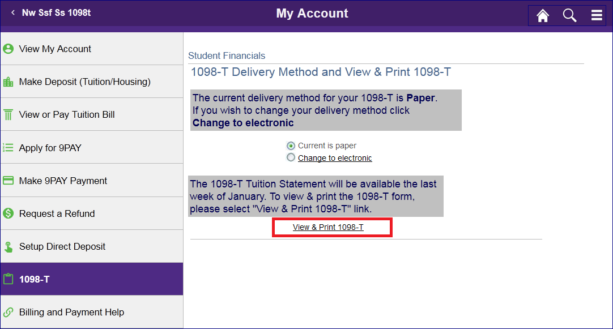Click the View & Print 1098-T link
The height and width of the screenshot is (329, 613).
[328, 227]
